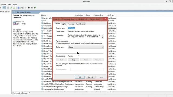The image size is (173, 97).
Task: Click the Stop the service link
Action: (14, 22)
